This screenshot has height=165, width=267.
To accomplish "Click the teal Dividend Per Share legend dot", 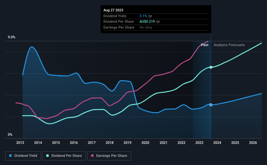I will [47, 156].
